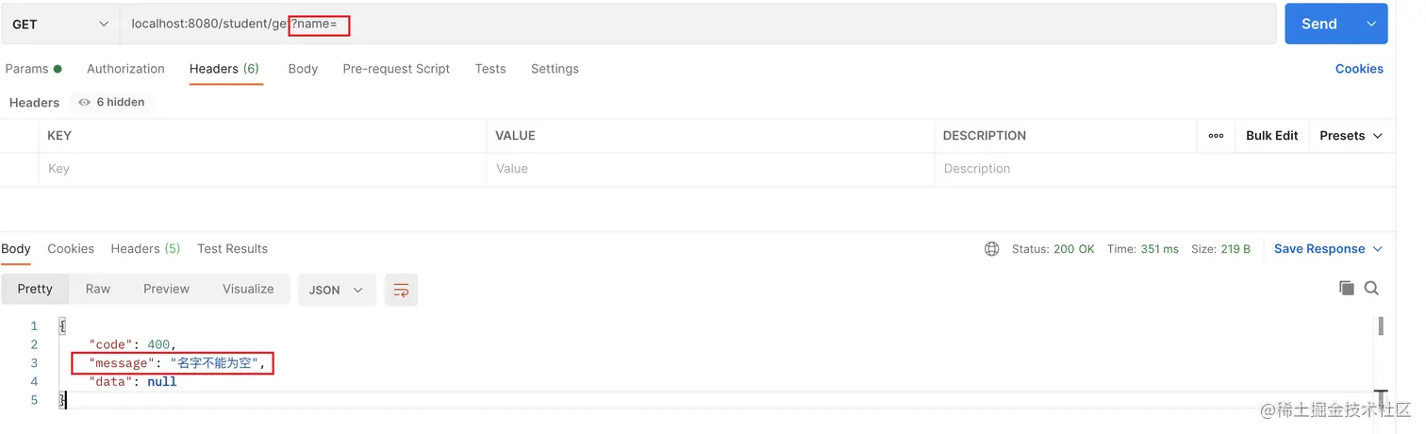This screenshot has width=1426, height=434.
Task: Click the Time: 351 ms value
Action: (x=1143, y=249)
